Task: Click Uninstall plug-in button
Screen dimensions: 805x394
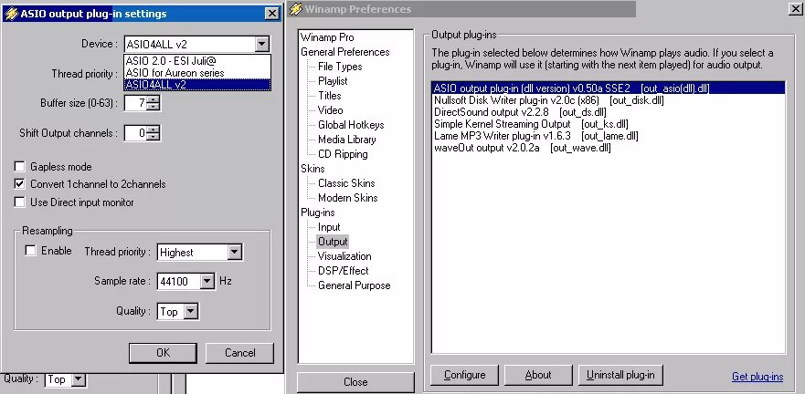Action: (620, 375)
